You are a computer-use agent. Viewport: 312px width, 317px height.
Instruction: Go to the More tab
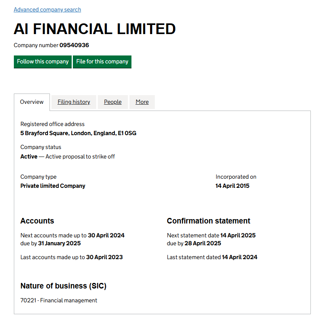coord(142,102)
